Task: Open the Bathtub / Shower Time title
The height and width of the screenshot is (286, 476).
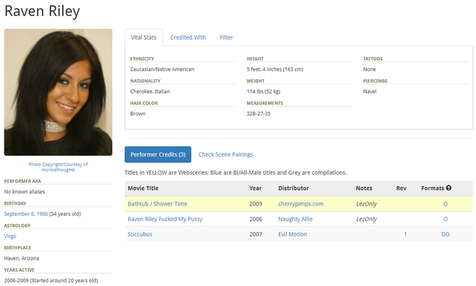Action: [x=157, y=204]
